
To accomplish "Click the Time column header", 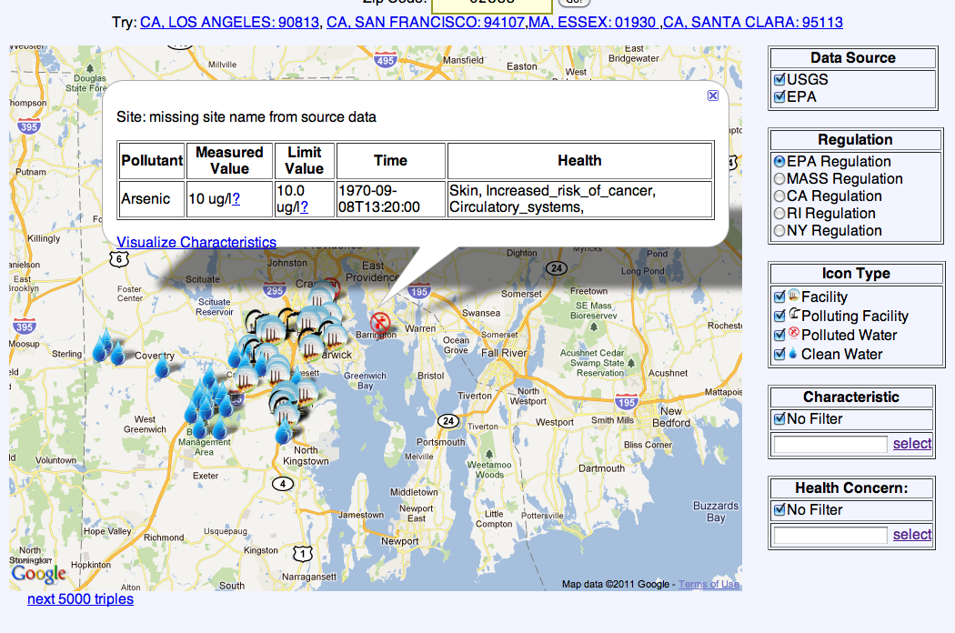I will (x=391, y=161).
